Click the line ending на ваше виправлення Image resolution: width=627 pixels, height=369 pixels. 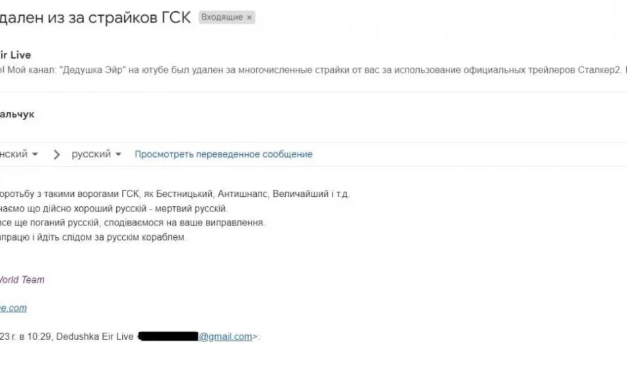[132, 223]
